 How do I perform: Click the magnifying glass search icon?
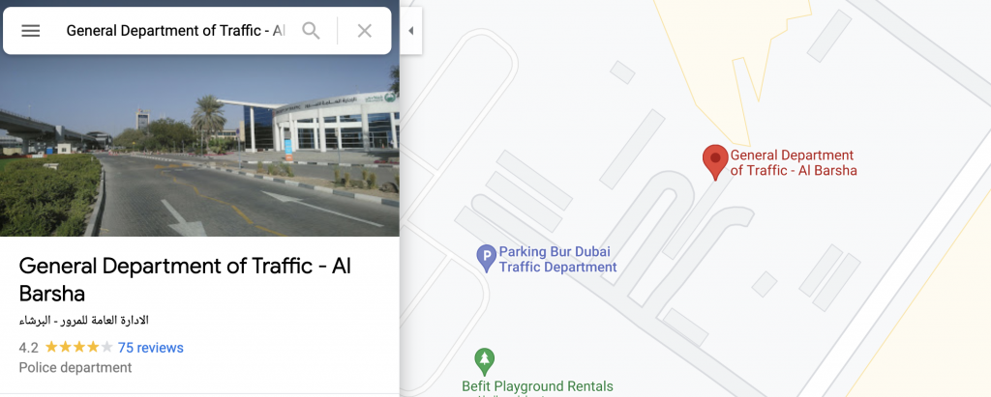(x=311, y=30)
